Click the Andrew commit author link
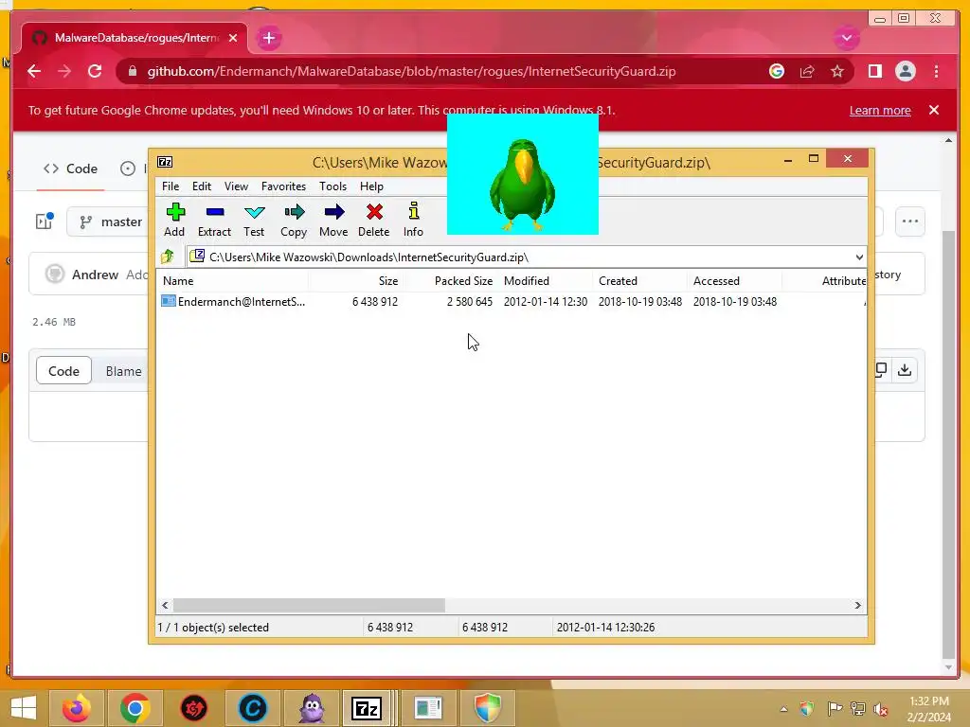Image resolution: width=970 pixels, height=727 pixels. point(95,275)
